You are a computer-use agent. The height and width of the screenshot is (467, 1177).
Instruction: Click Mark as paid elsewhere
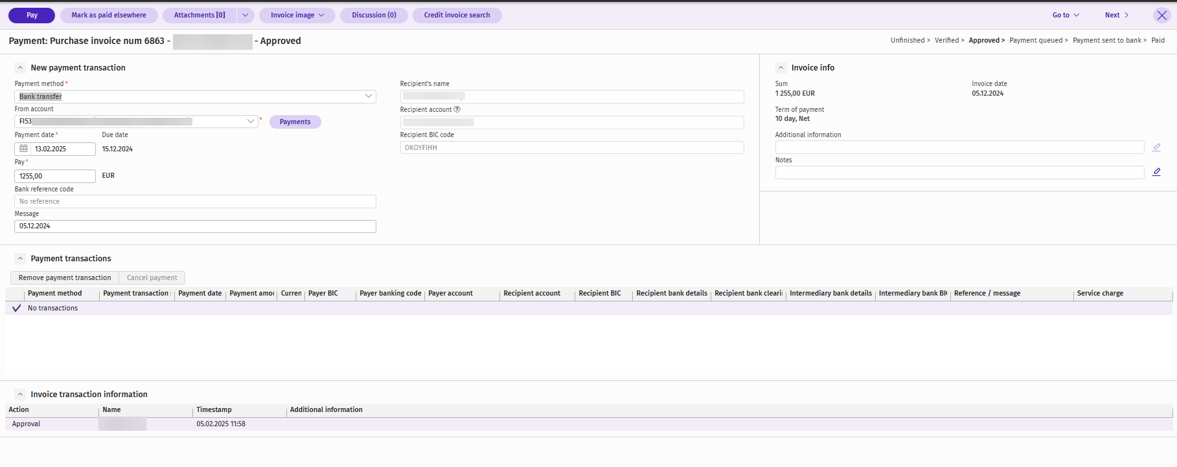click(x=109, y=15)
